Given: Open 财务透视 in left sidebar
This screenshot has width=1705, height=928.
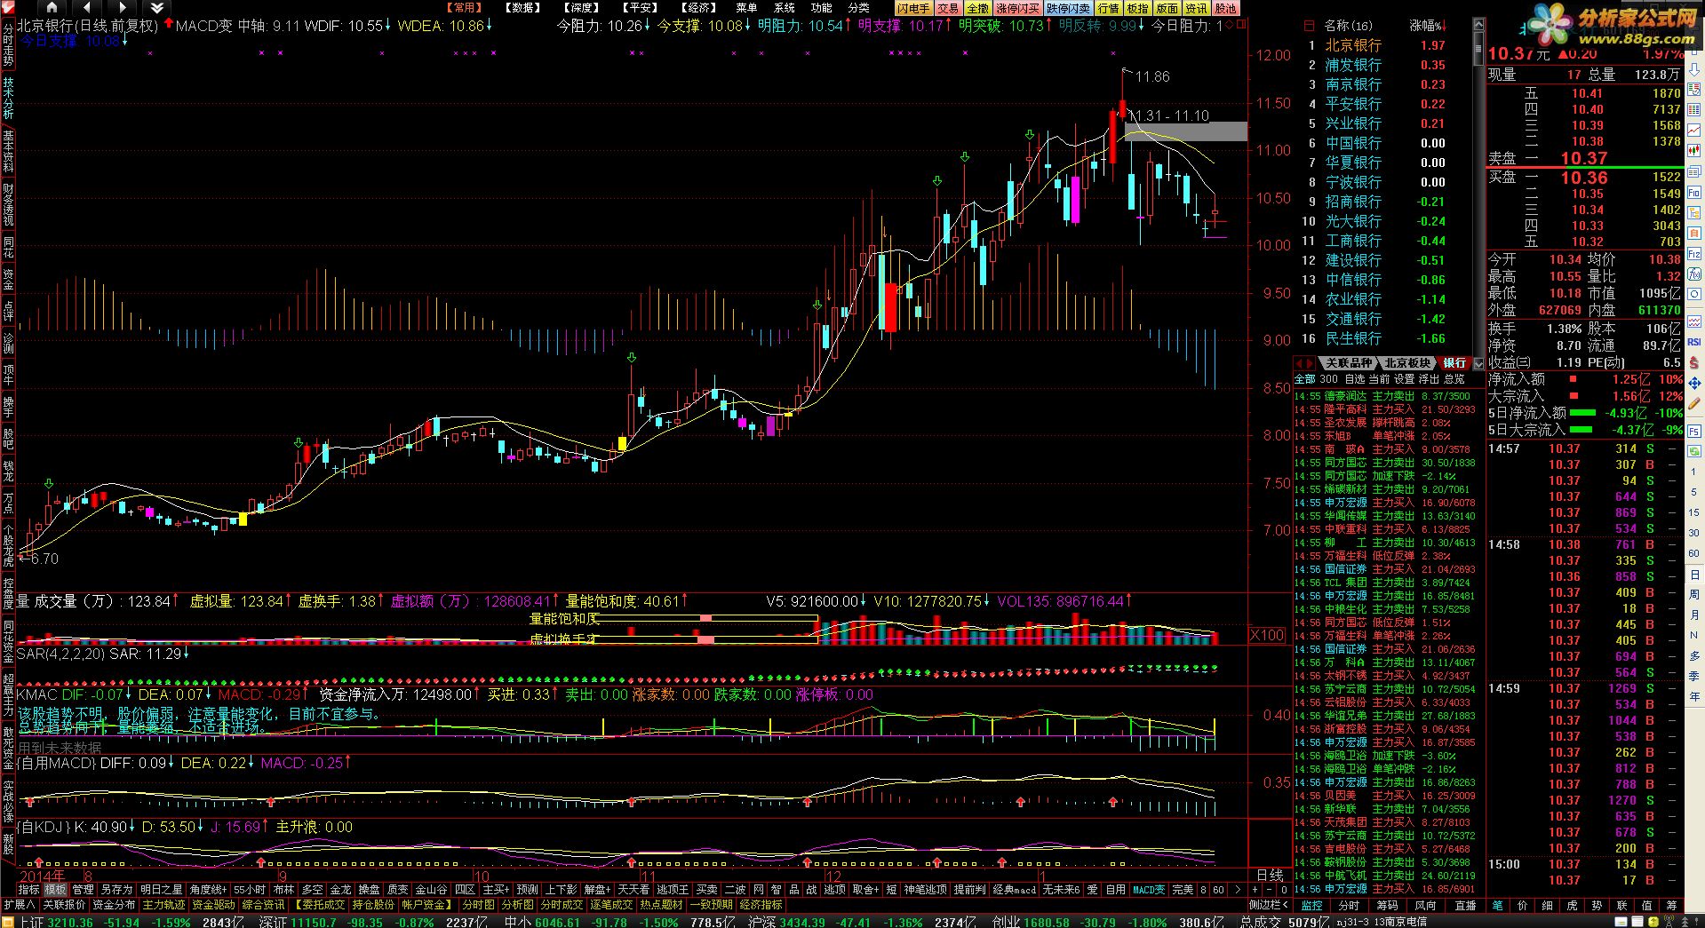Looking at the screenshot, I should tap(8, 205).
